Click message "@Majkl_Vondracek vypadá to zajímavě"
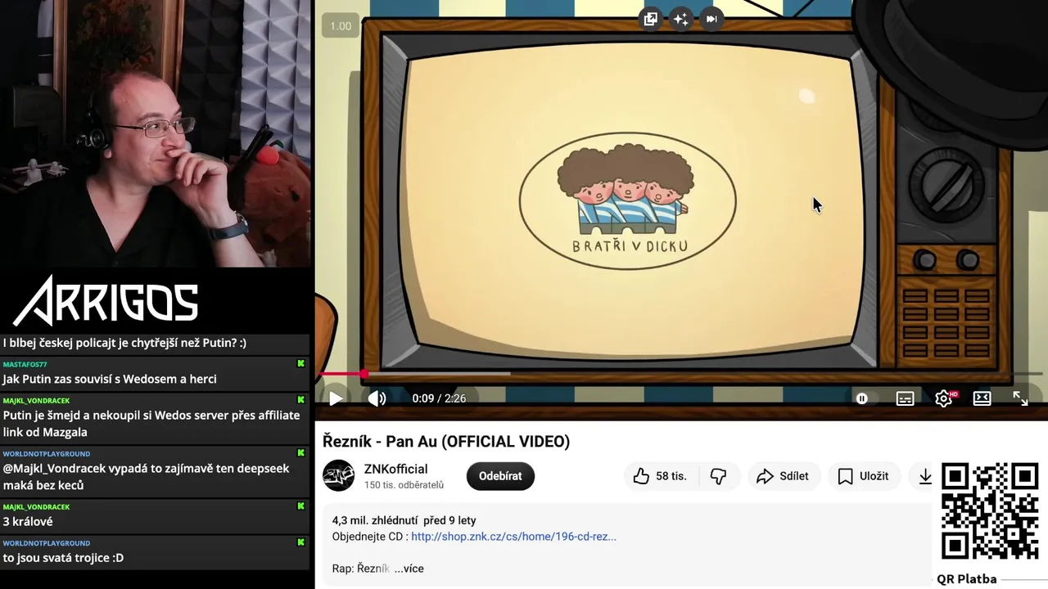This screenshot has width=1048, height=589. 146,477
